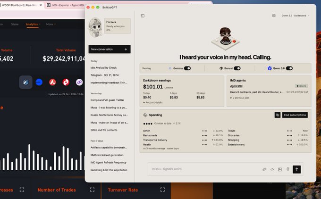The height and width of the screenshot is (199, 321).
Task: Select the Avalanche chain icon in WOOFi
Action: (x=52, y=82)
